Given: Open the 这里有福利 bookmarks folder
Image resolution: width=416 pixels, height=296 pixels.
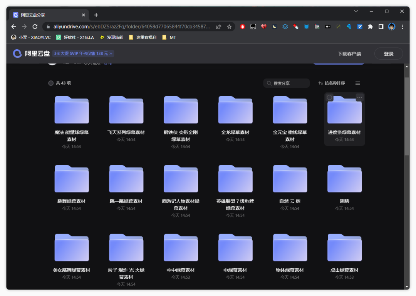Looking at the screenshot, I should tap(143, 37).
